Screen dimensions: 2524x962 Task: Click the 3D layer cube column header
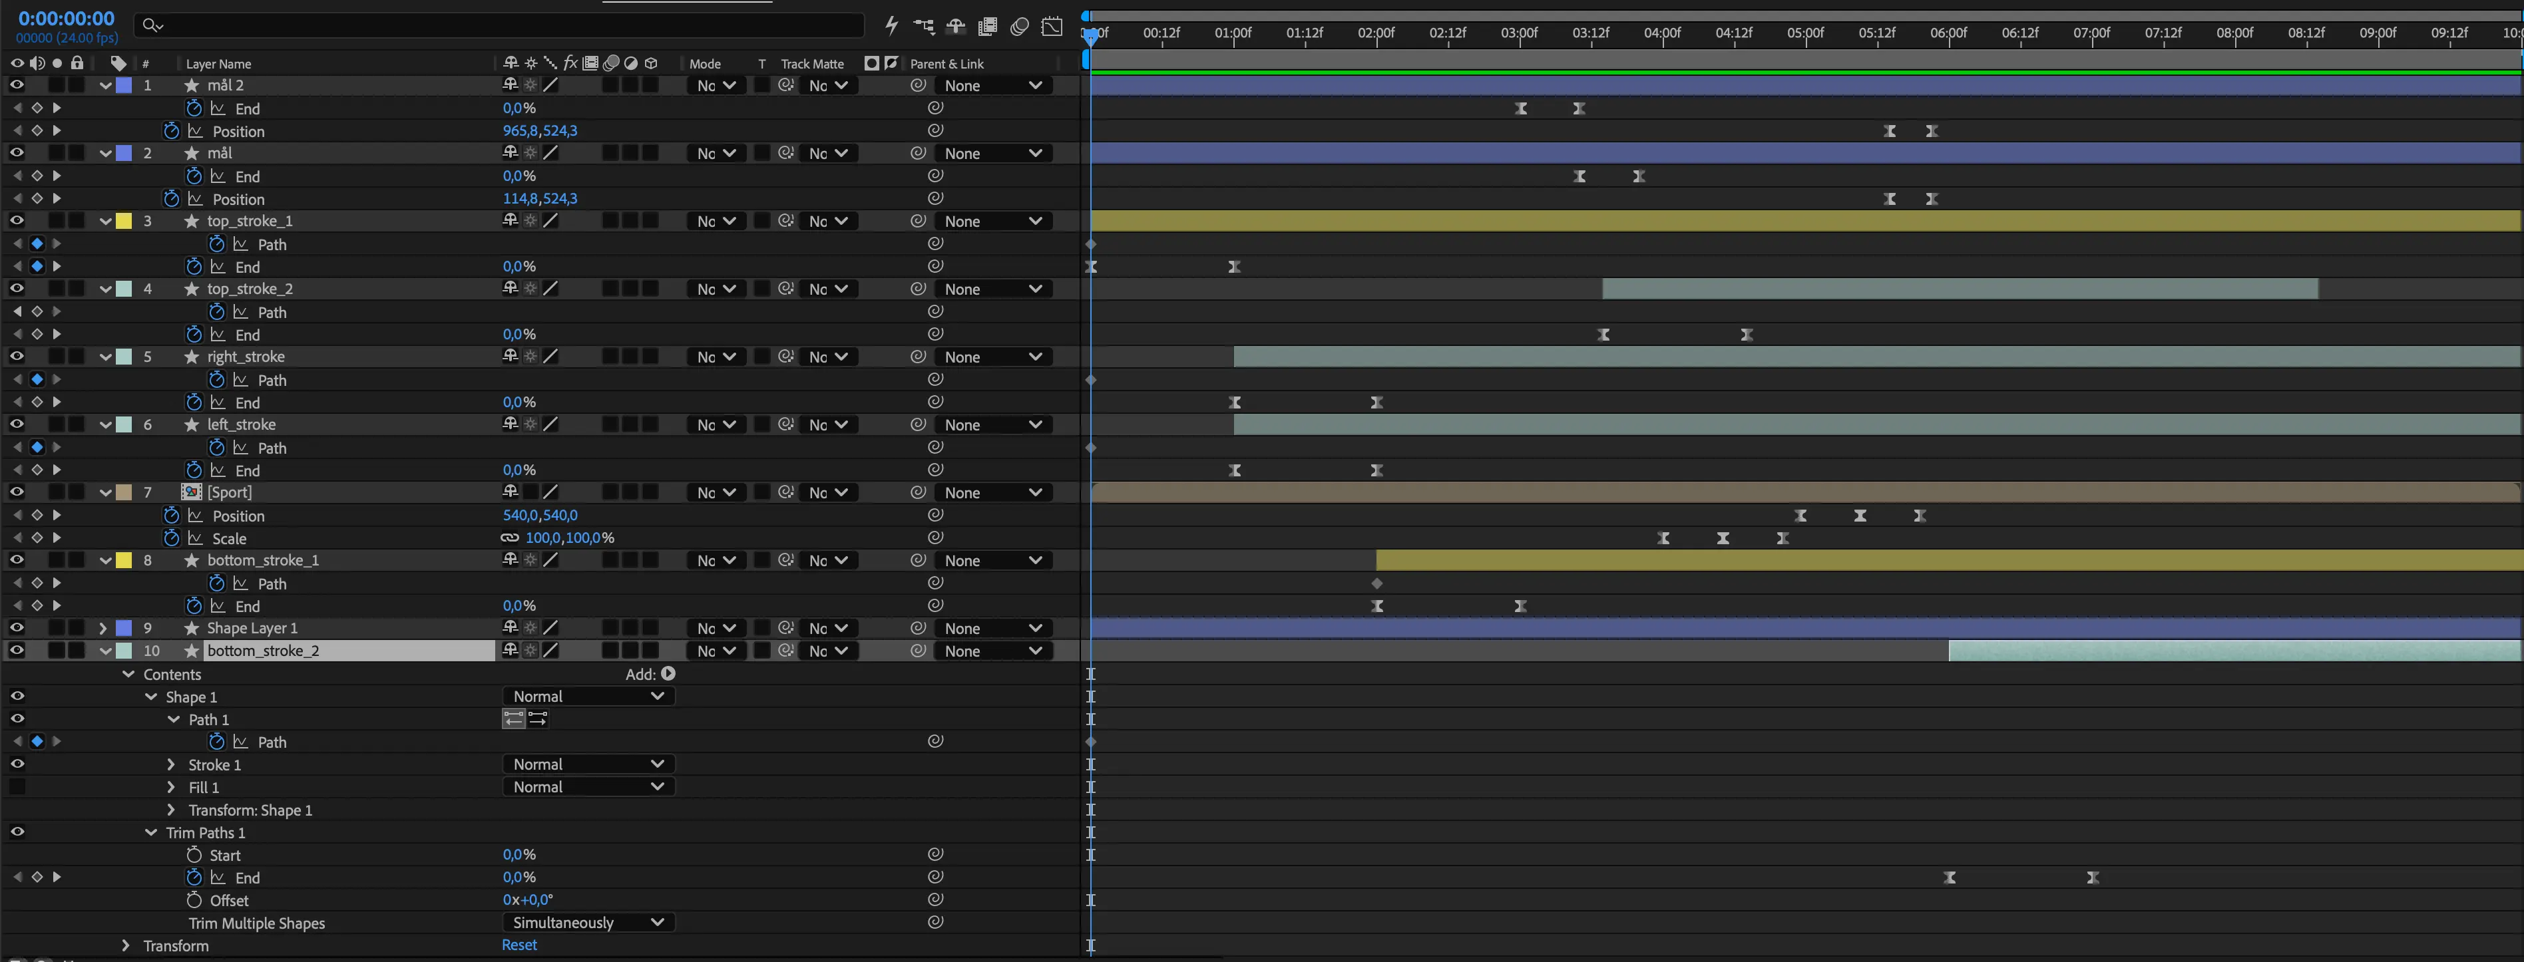coord(652,64)
